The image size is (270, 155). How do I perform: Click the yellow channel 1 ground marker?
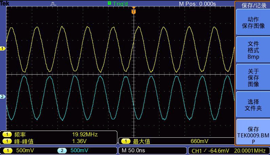3,49
